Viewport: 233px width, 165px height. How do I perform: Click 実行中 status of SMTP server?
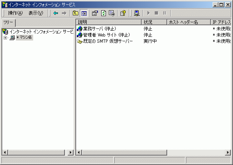pos(150,41)
